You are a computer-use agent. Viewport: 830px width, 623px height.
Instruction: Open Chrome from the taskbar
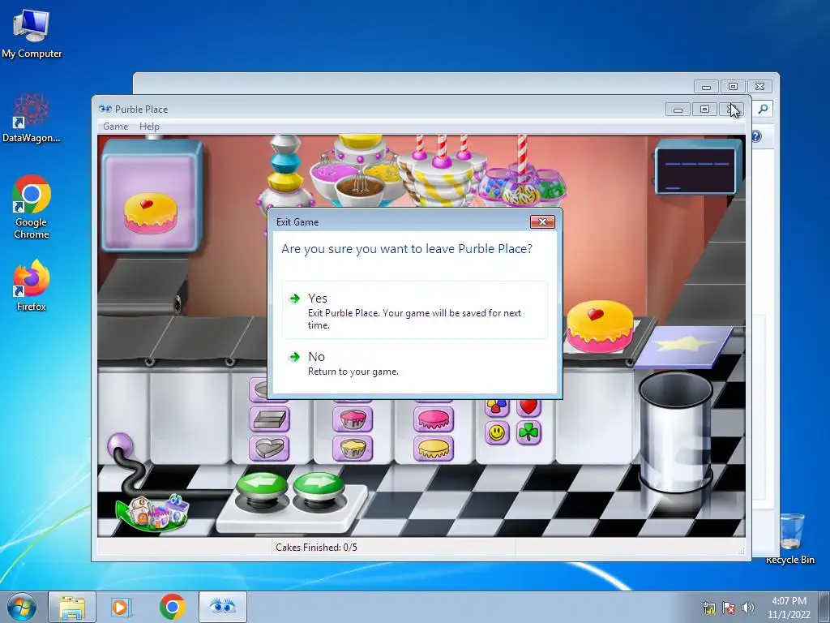172,607
